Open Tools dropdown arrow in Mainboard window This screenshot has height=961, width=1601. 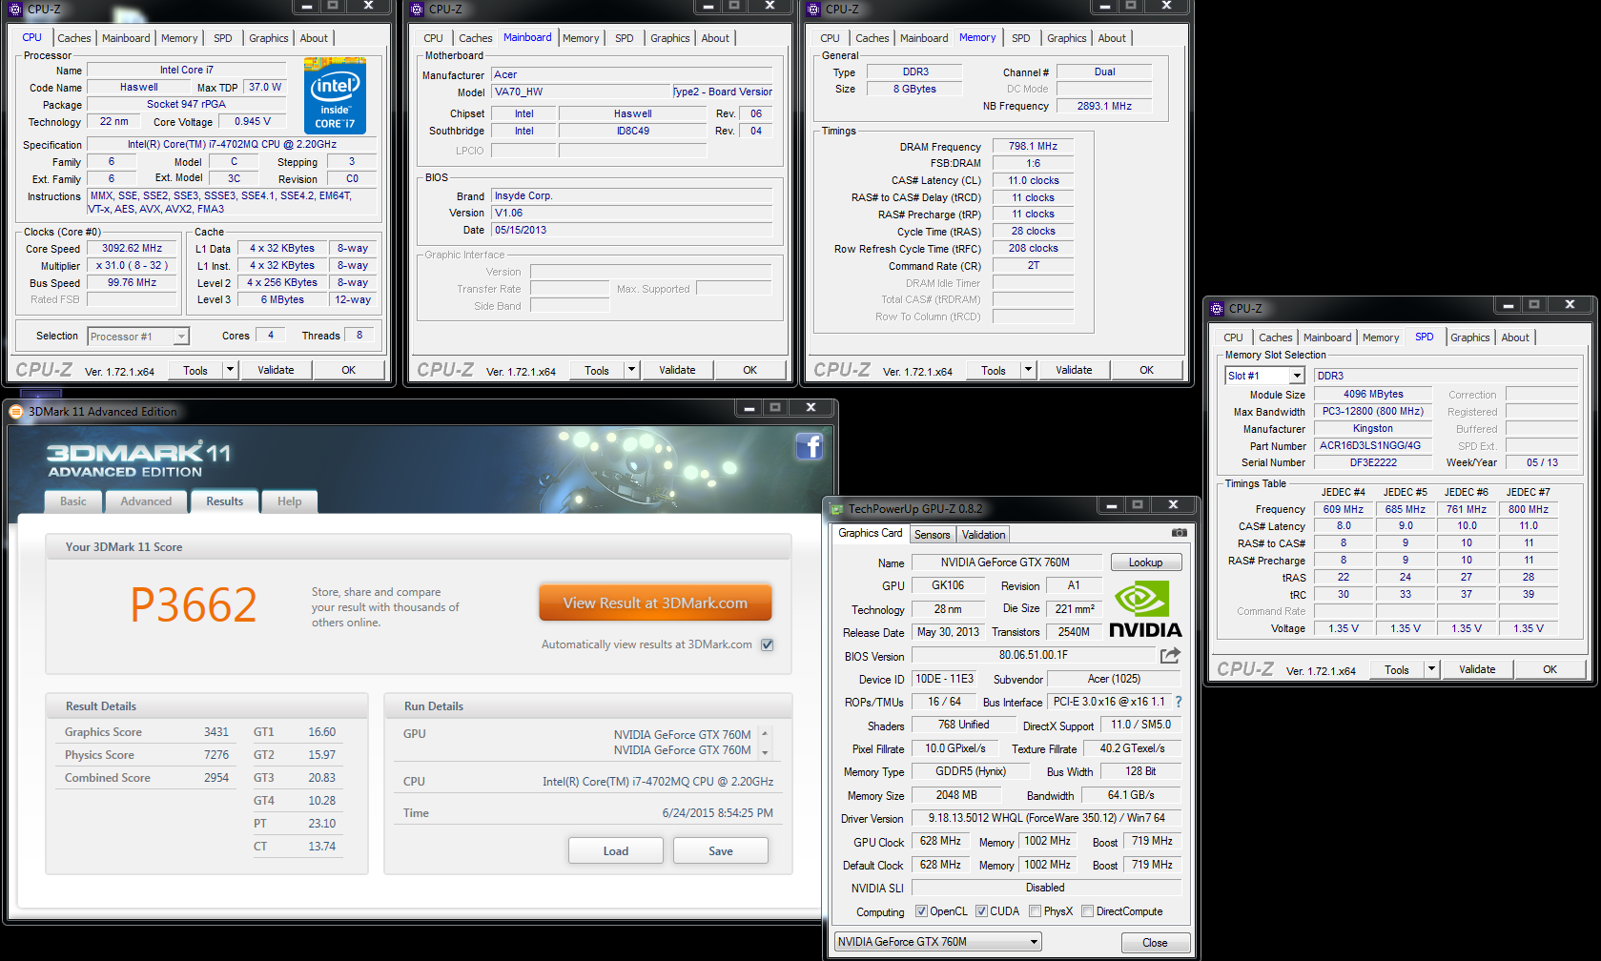tap(632, 370)
